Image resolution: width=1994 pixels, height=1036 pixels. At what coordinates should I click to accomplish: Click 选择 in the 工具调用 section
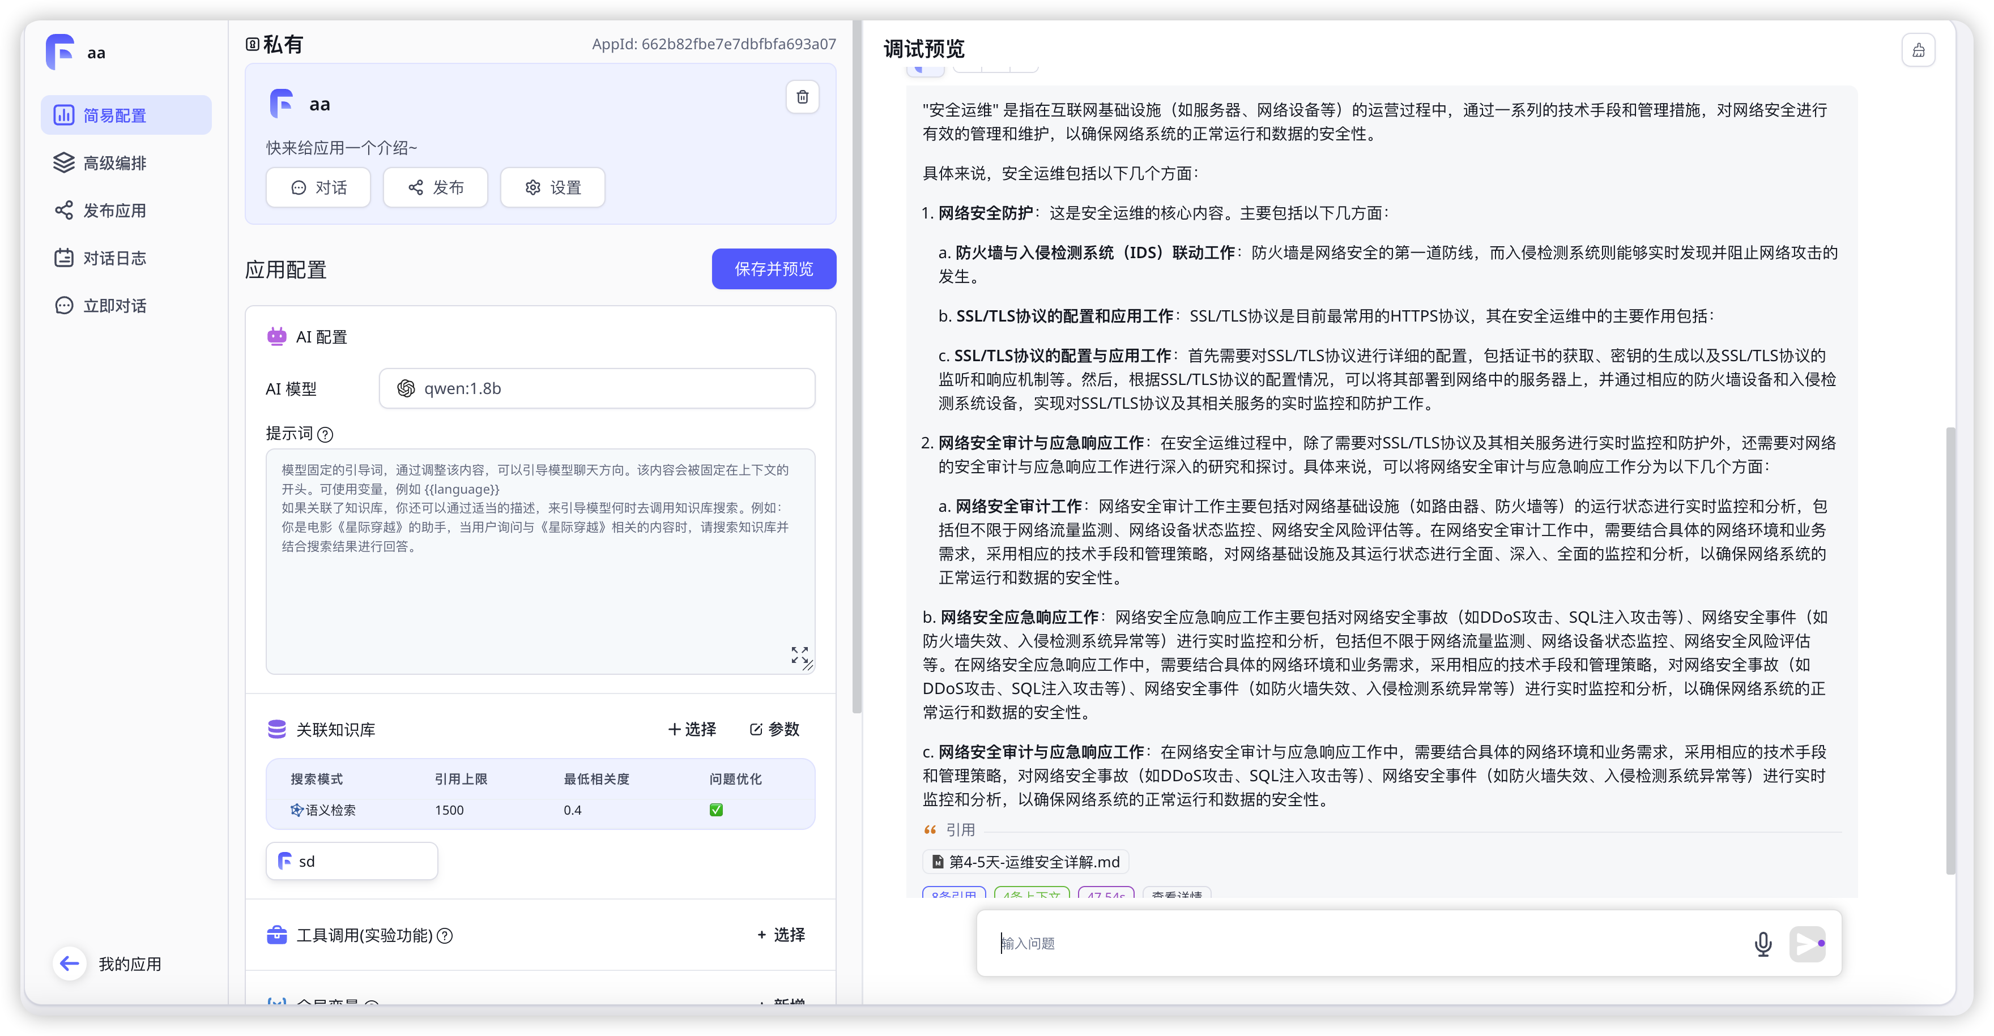pos(781,935)
